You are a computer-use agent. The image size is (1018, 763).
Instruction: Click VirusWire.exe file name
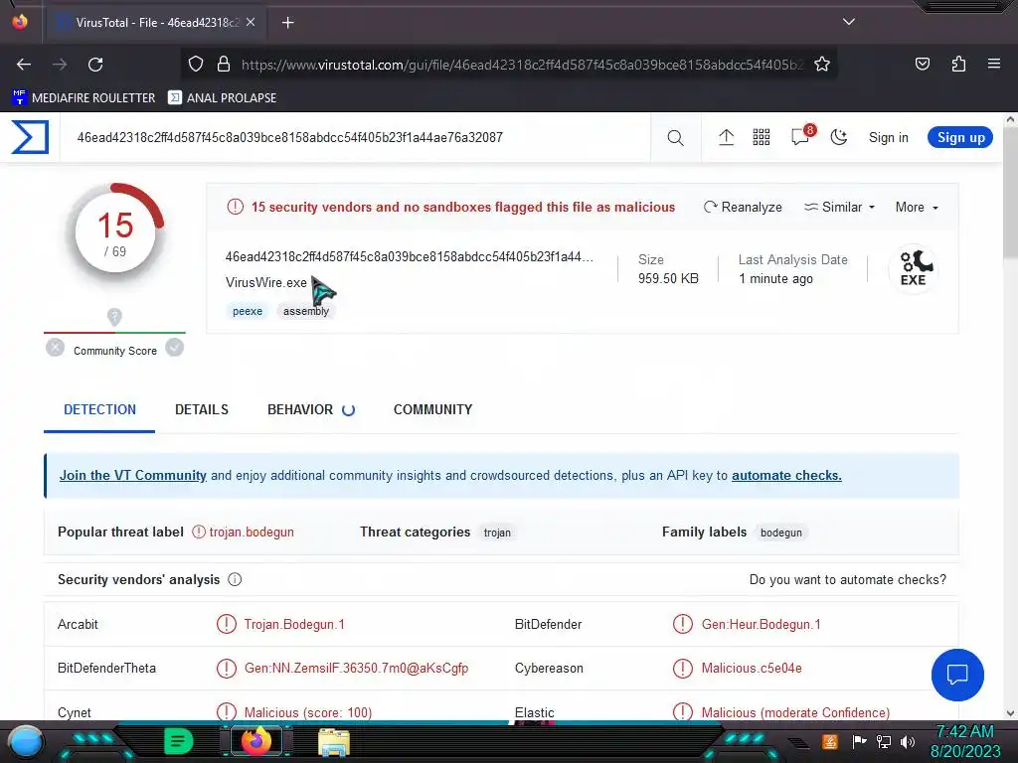point(266,283)
